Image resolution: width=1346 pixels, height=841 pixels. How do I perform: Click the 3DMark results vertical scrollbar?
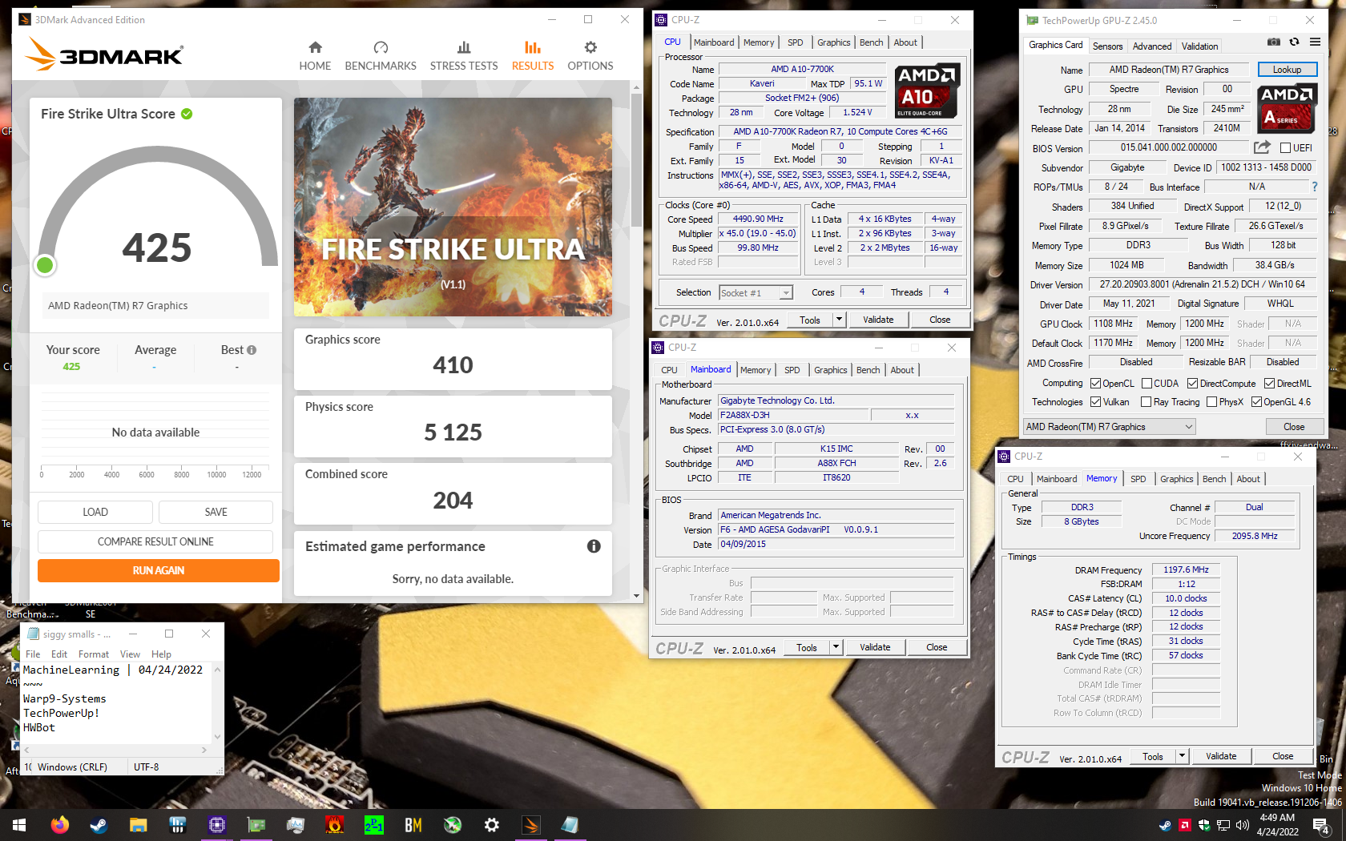pyautogui.click(x=636, y=342)
